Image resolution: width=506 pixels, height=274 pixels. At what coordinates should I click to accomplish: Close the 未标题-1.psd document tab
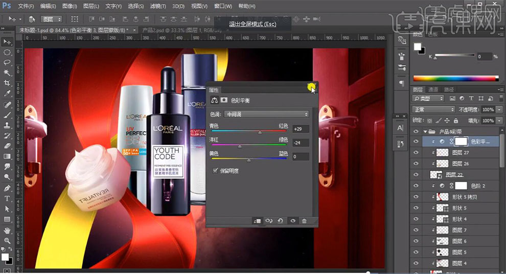pyautogui.click(x=135, y=30)
